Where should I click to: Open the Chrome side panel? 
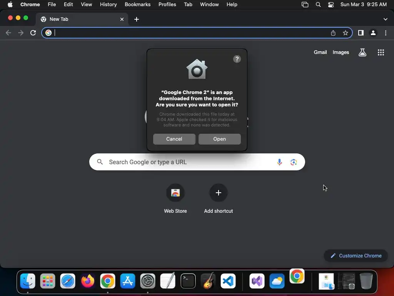361,33
